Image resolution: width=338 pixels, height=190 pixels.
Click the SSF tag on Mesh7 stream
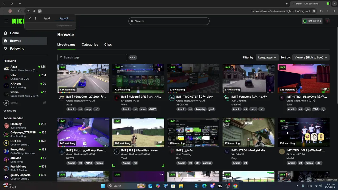pos(319,163)
